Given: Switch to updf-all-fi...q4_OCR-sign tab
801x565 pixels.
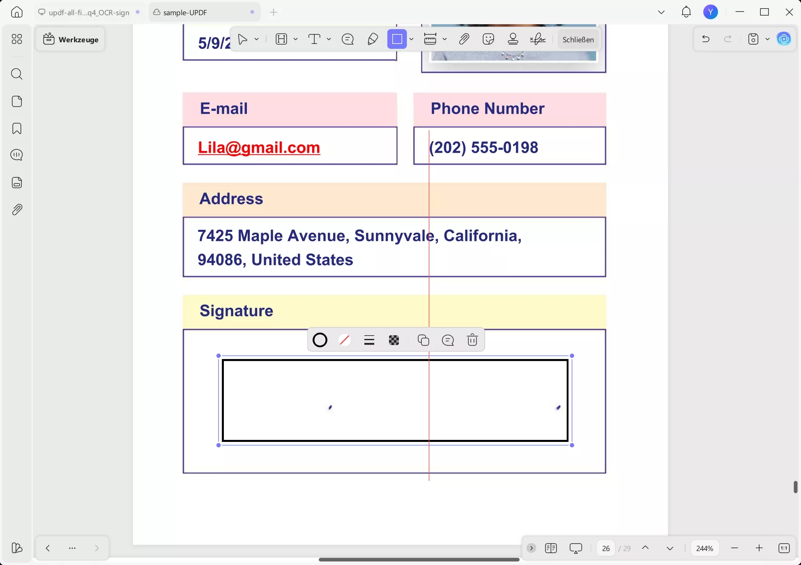Looking at the screenshot, I should point(89,12).
